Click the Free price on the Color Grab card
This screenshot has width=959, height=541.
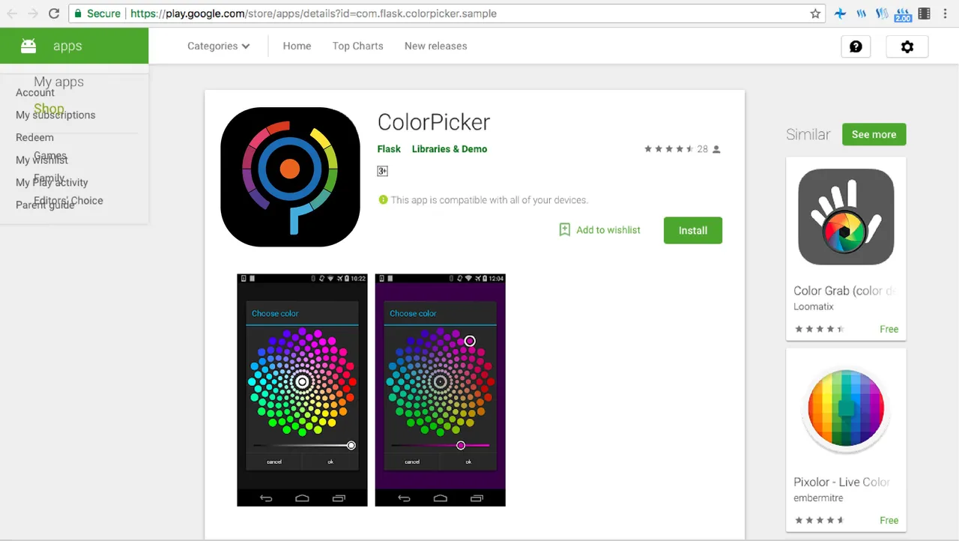point(889,329)
